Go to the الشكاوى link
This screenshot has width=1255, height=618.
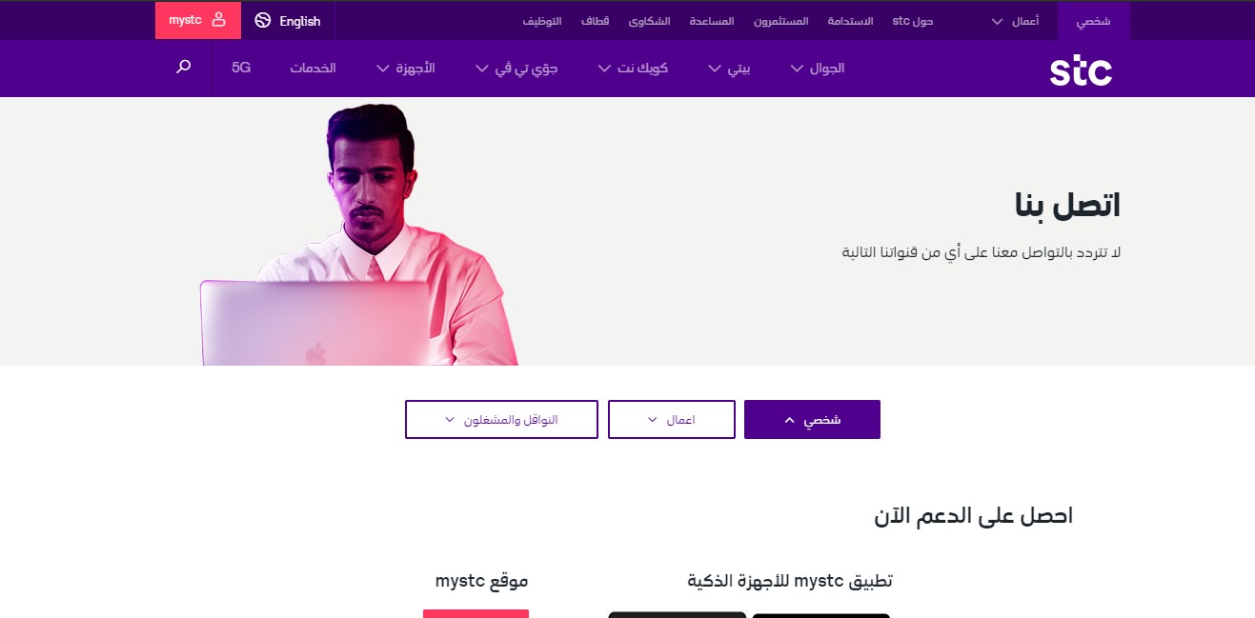(650, 21)
